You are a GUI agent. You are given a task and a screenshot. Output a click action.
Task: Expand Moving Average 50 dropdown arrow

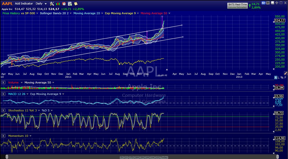(169, 13)
